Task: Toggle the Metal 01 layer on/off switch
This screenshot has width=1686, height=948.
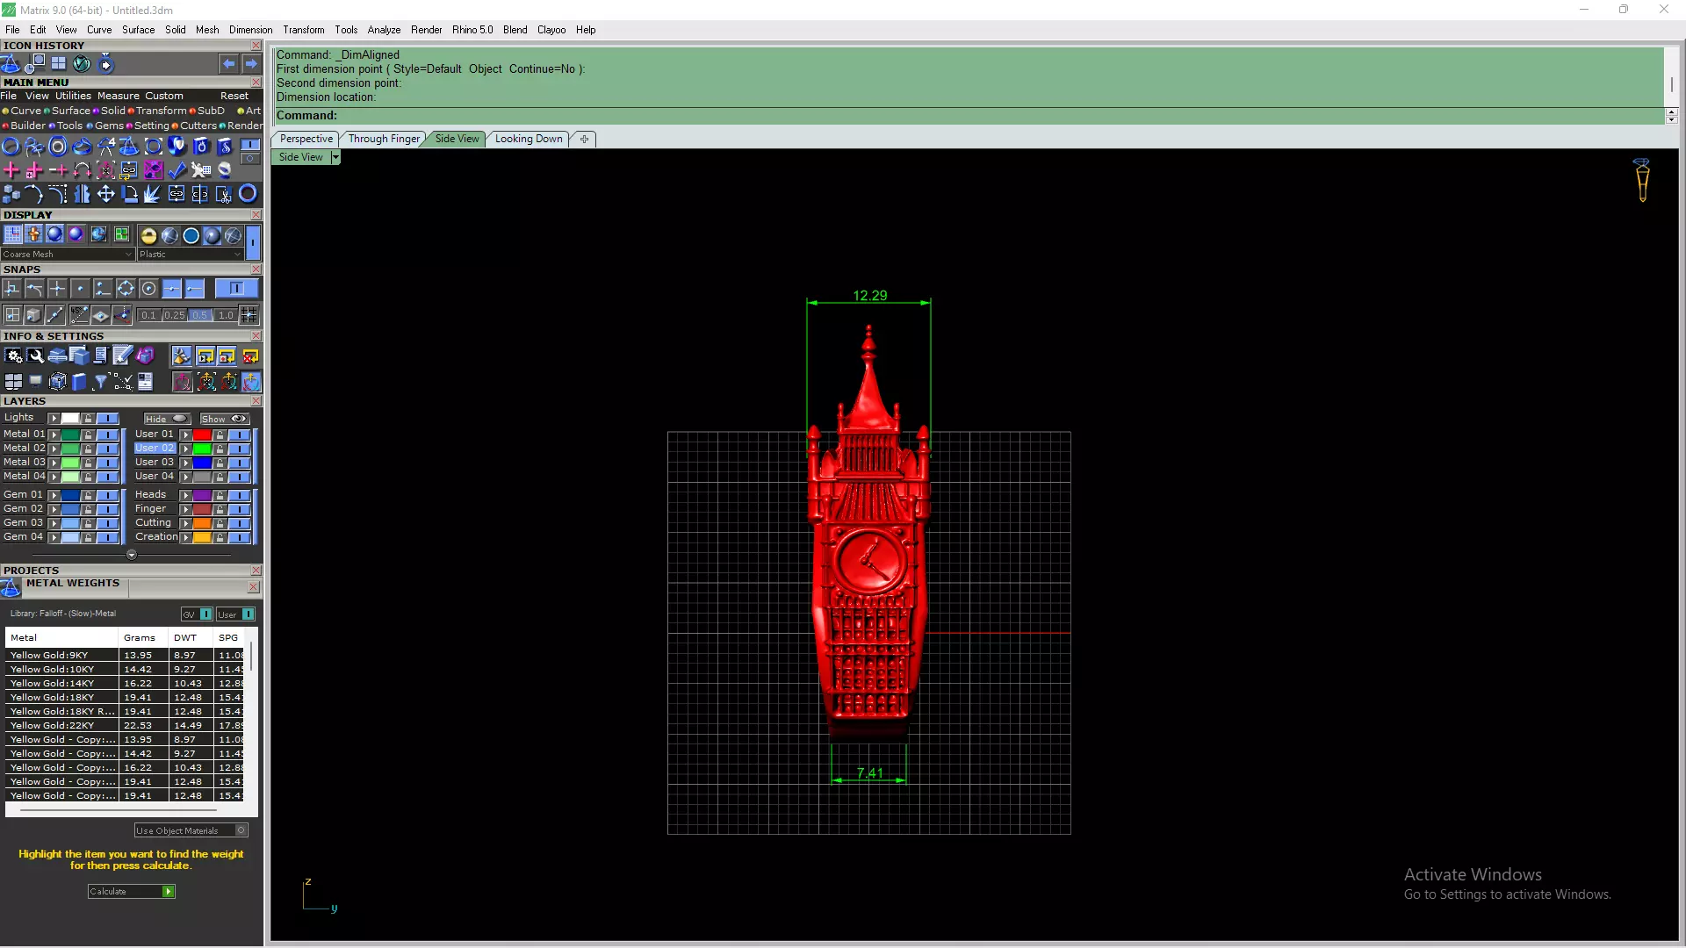Action: point(108,434)
